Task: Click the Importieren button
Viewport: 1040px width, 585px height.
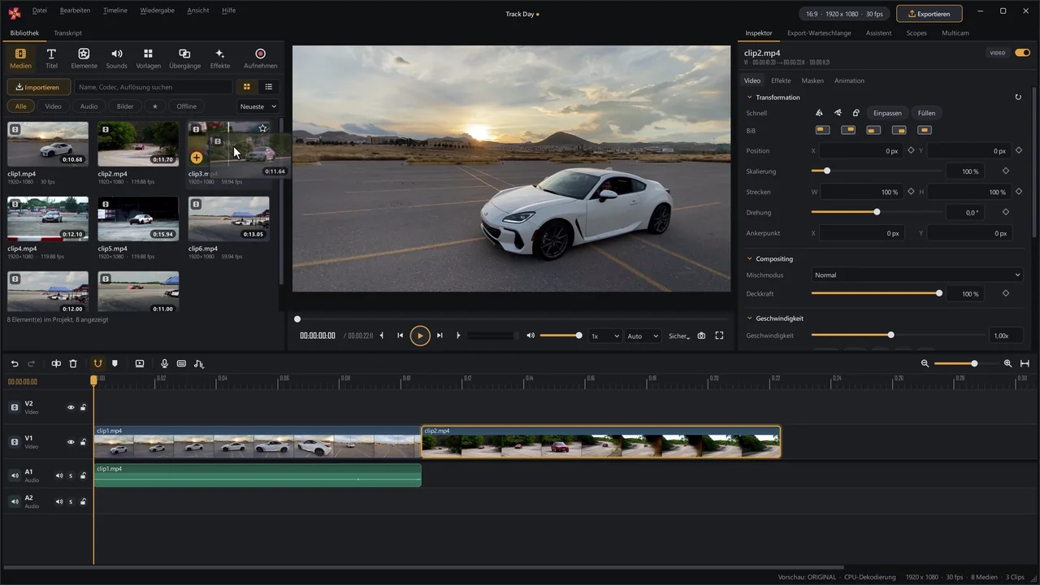Action: (38, 87)
